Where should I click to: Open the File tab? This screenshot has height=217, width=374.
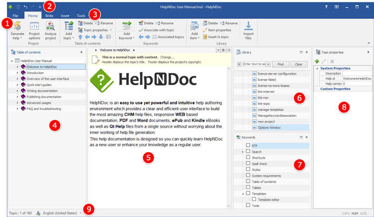click(x=15, y=16)
